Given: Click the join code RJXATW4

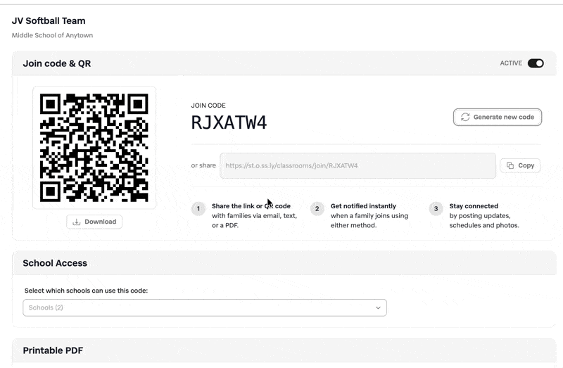Looking at the screenshot, I should click(x=229, y=122).
